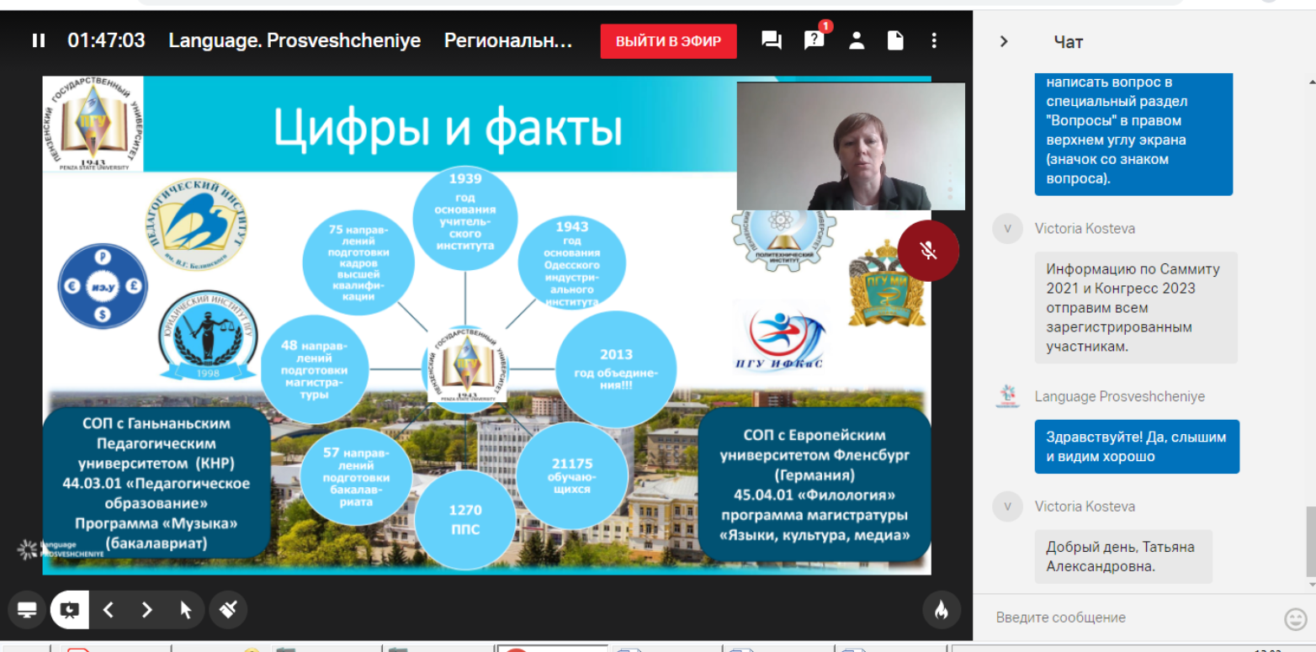Open the questions icon with notification badge
The image size is (1316, 652).
pyautogui.click(x=814, y=40)
